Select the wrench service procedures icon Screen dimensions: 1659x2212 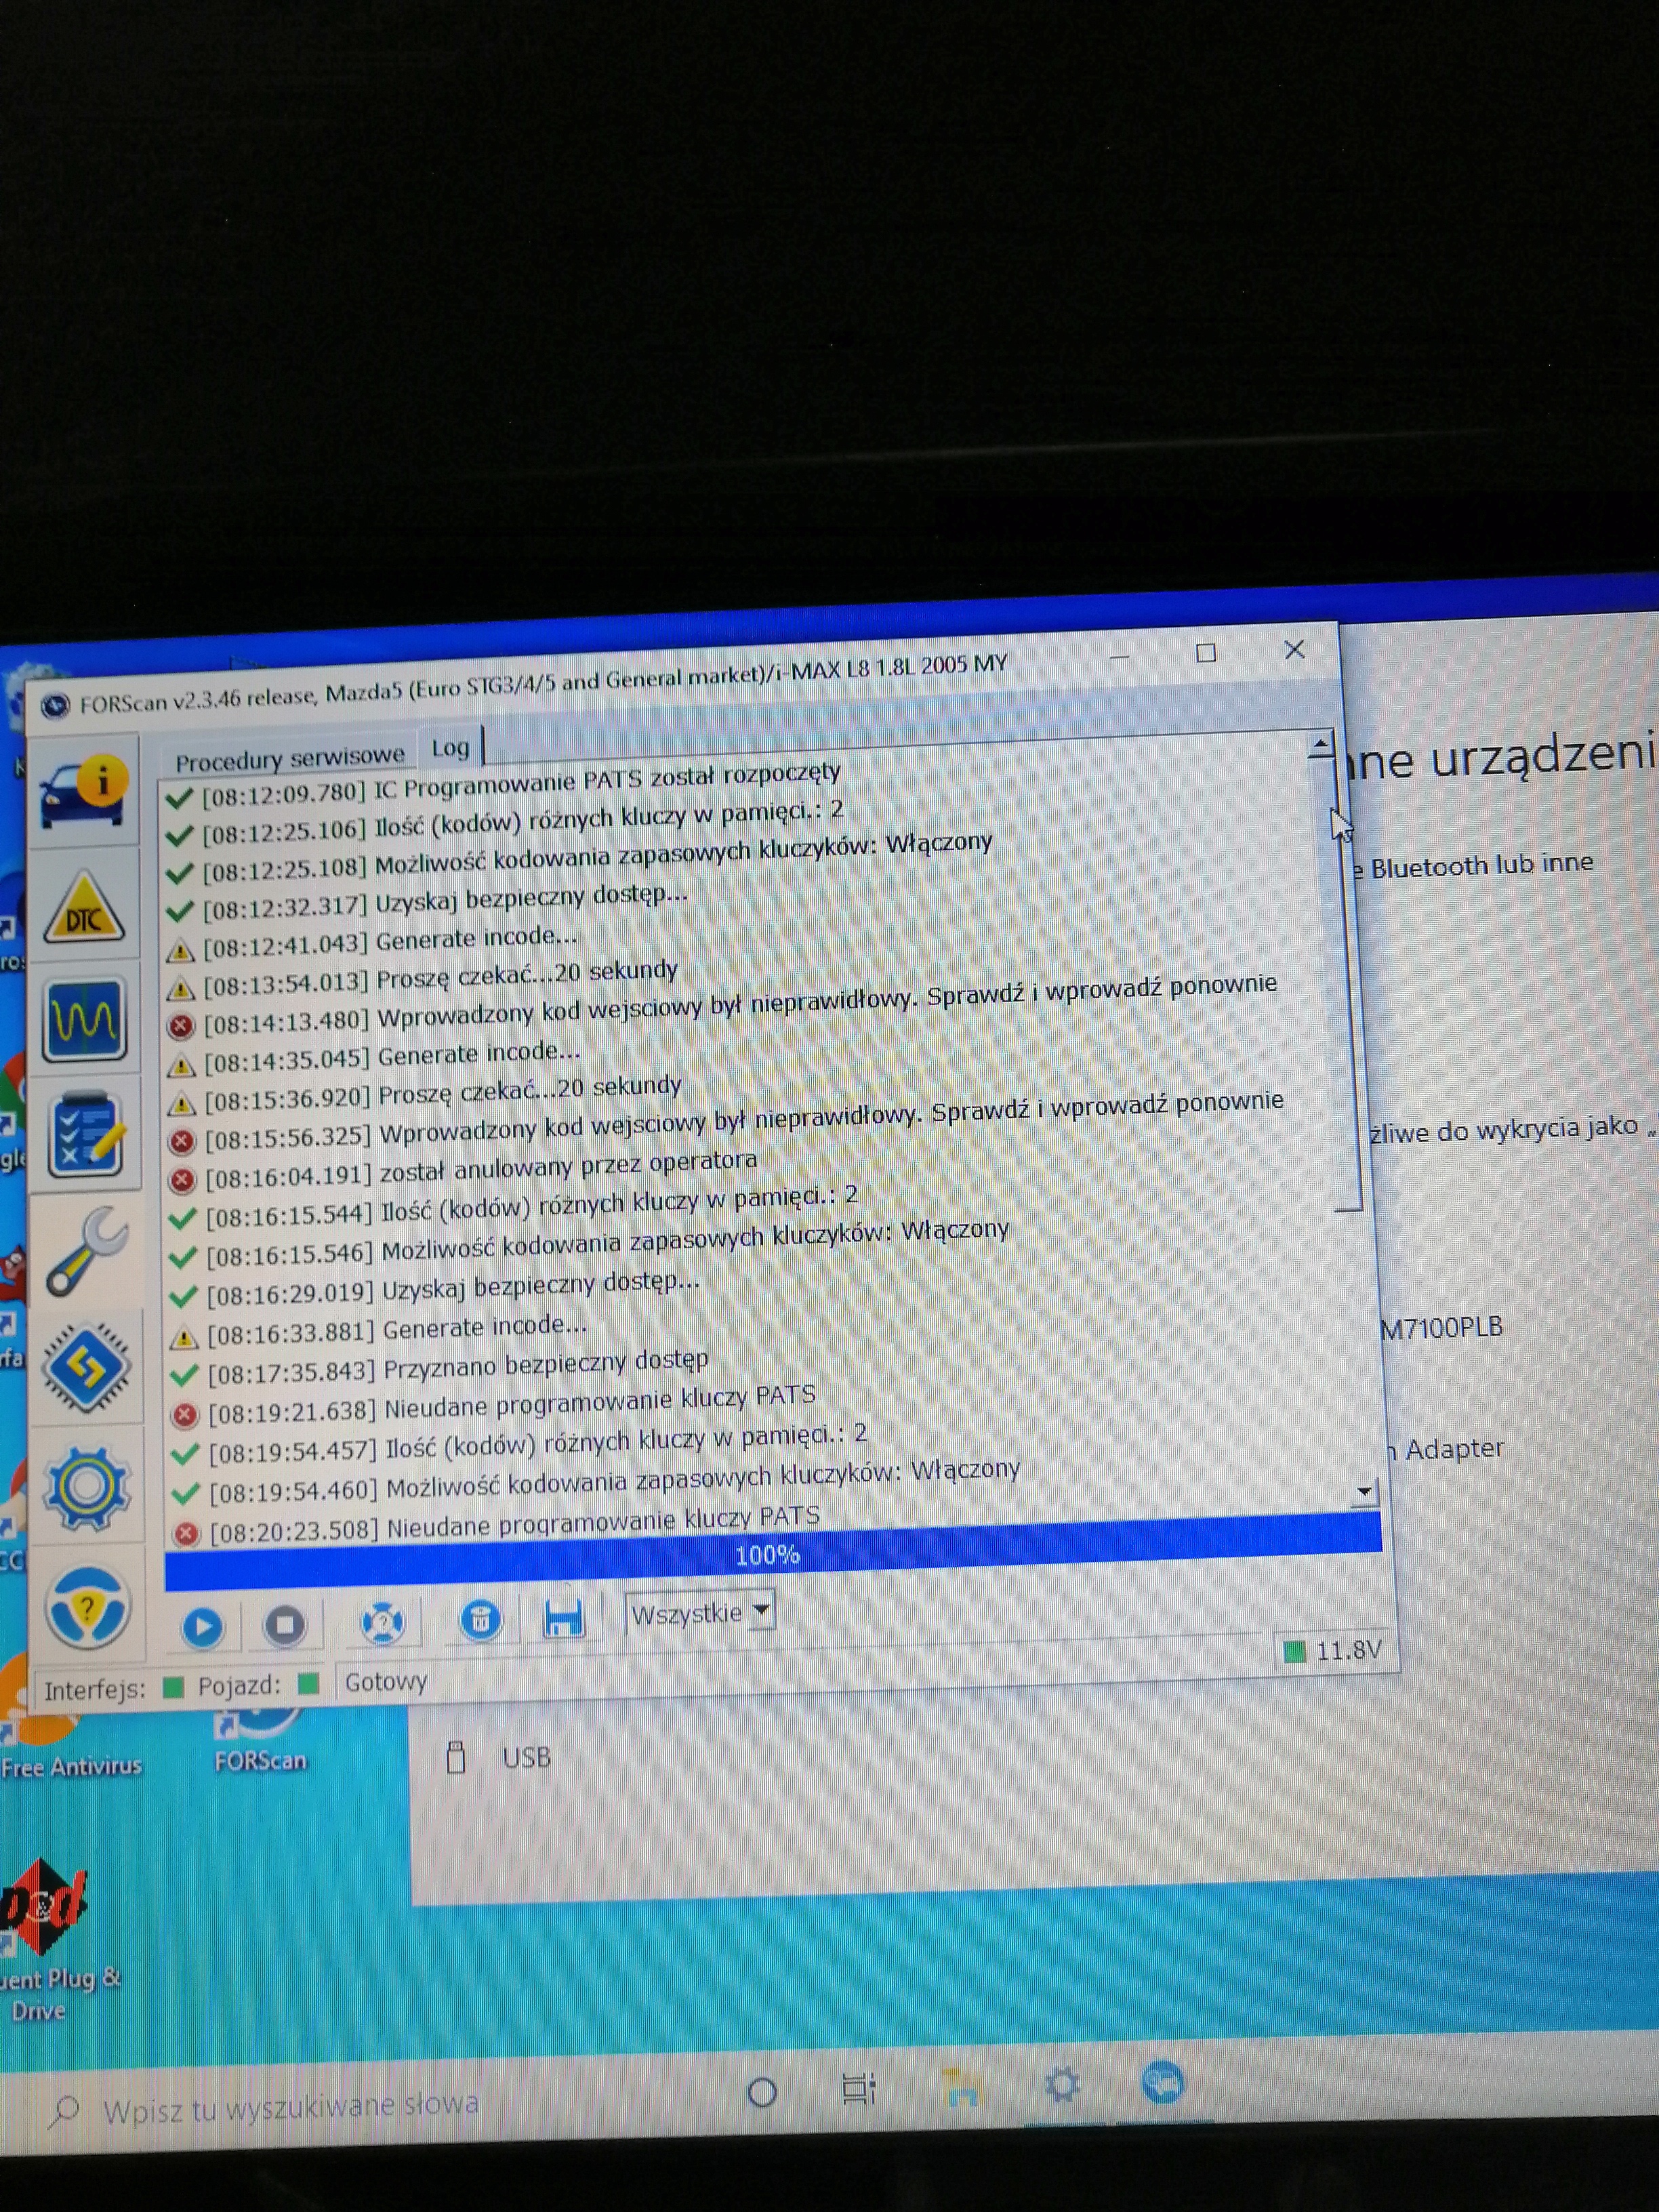coord(87,1251)
